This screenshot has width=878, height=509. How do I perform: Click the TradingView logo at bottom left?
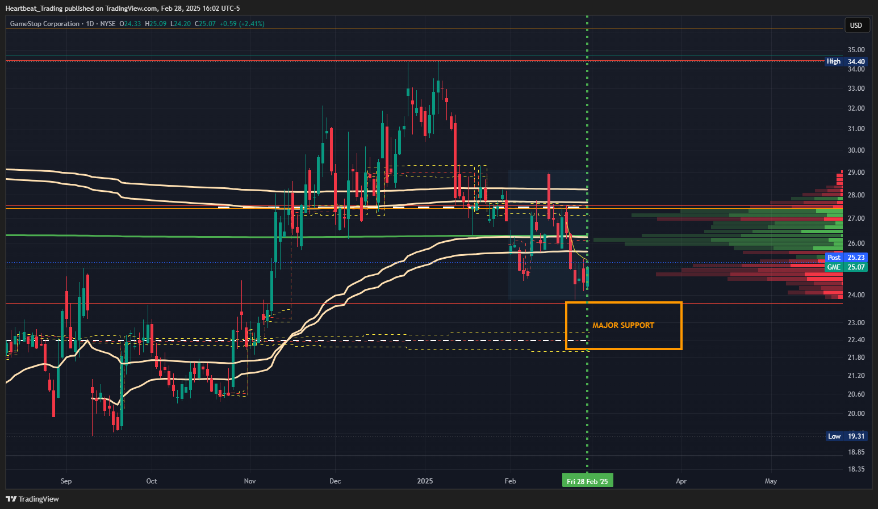(x=32, y=499)
